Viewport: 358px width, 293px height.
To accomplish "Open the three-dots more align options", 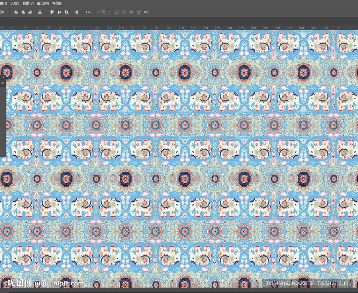I will click(88, 12).
